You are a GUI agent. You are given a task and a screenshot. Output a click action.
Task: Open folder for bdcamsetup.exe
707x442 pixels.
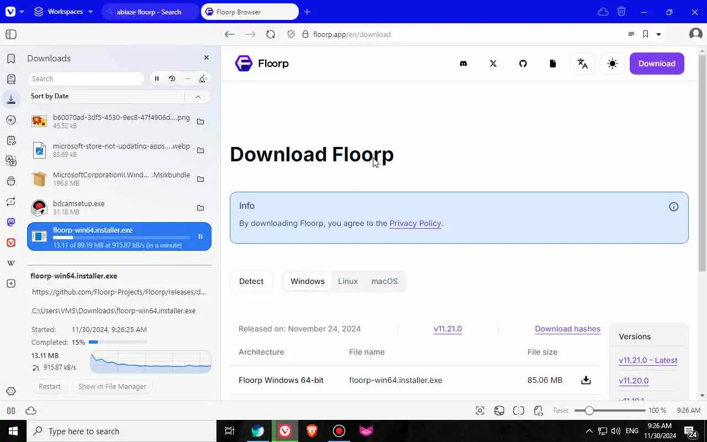coord(201,208)
